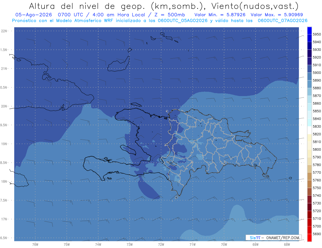Click the '5850' colorbar label
The width and height of the screenshot is (322, 248).
pos(317,111)
